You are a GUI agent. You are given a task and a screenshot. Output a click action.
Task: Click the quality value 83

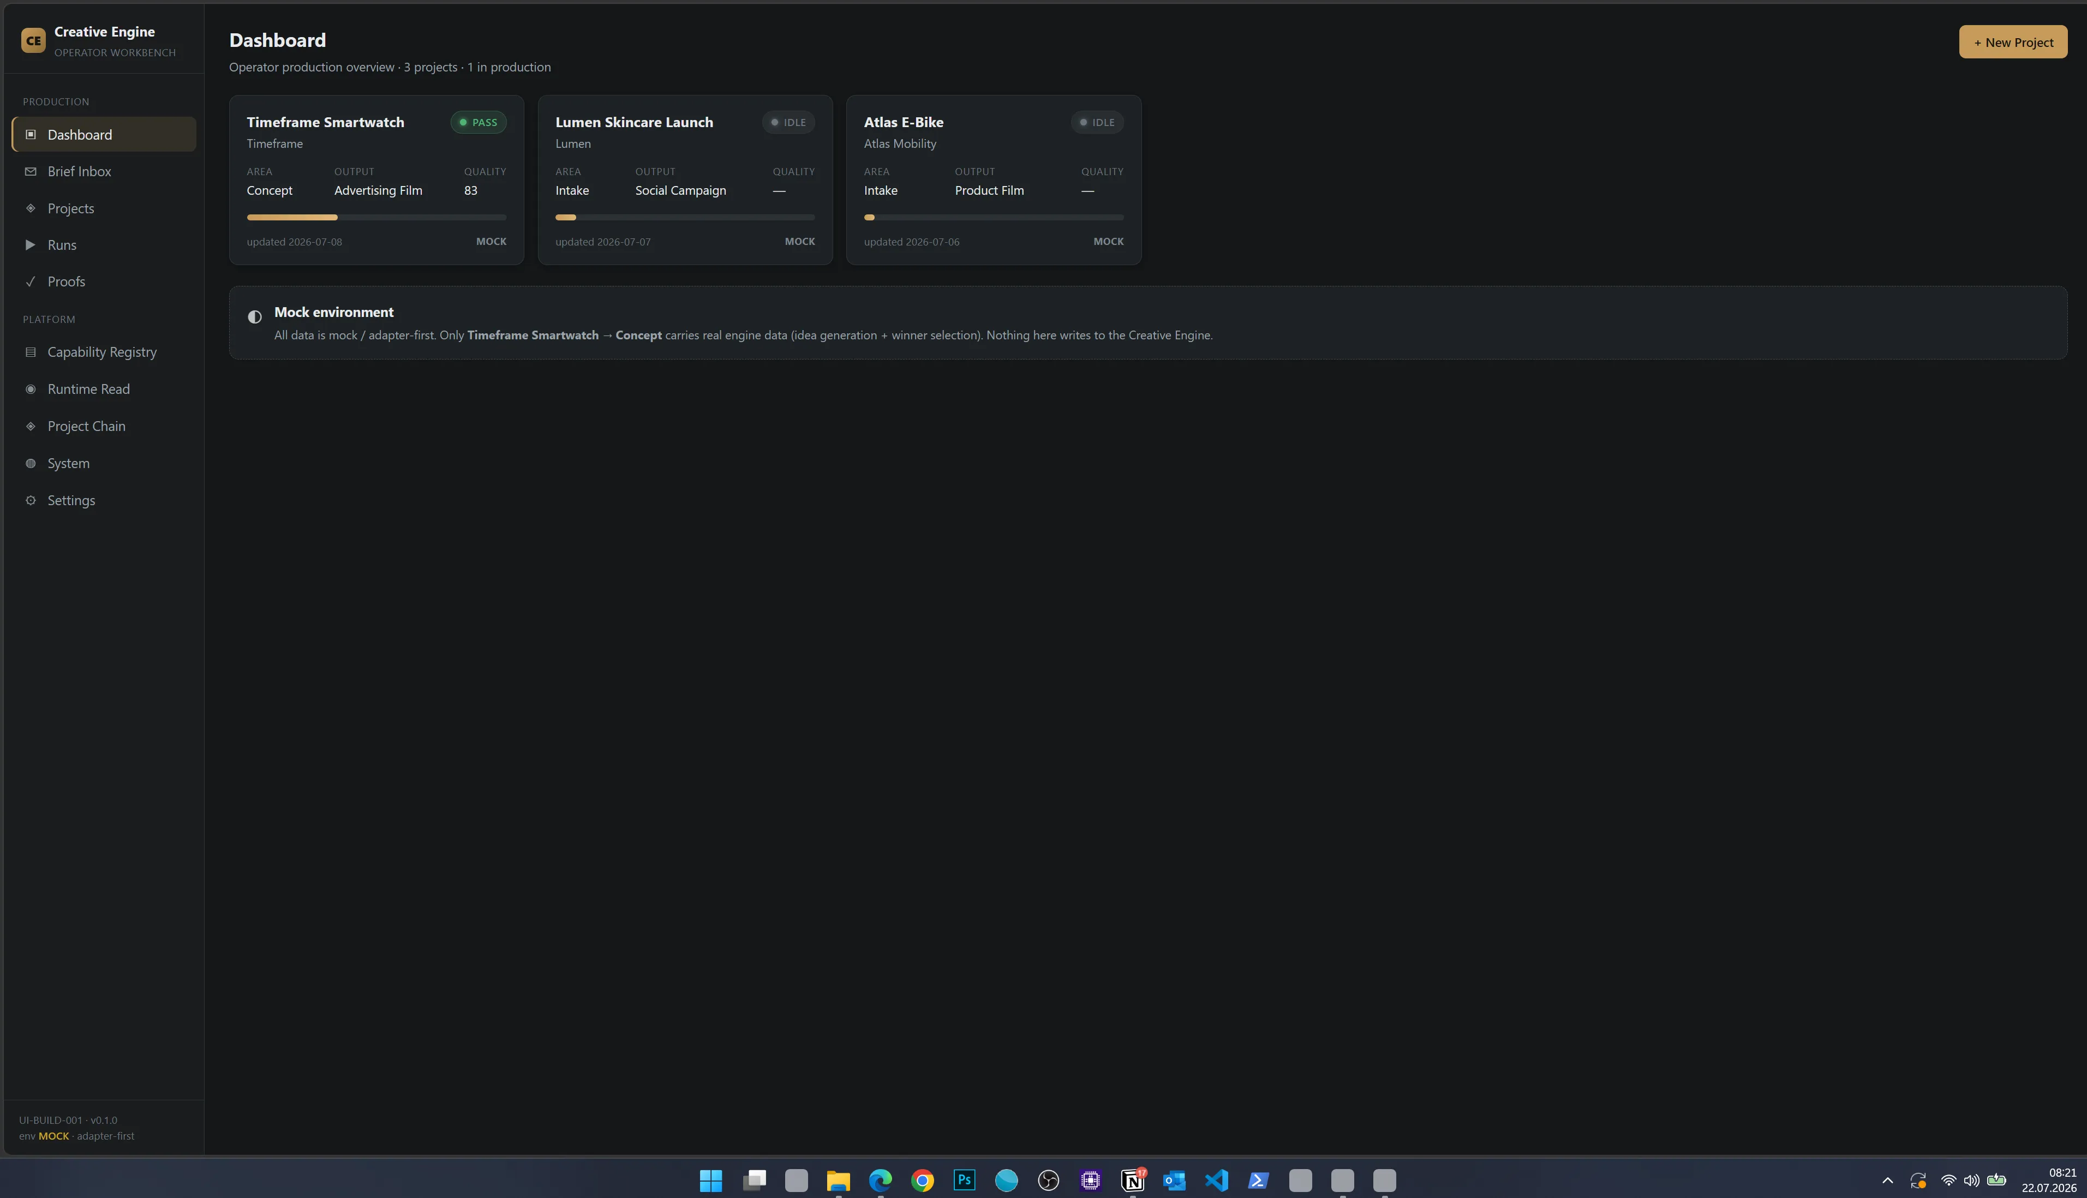[471, 190]
